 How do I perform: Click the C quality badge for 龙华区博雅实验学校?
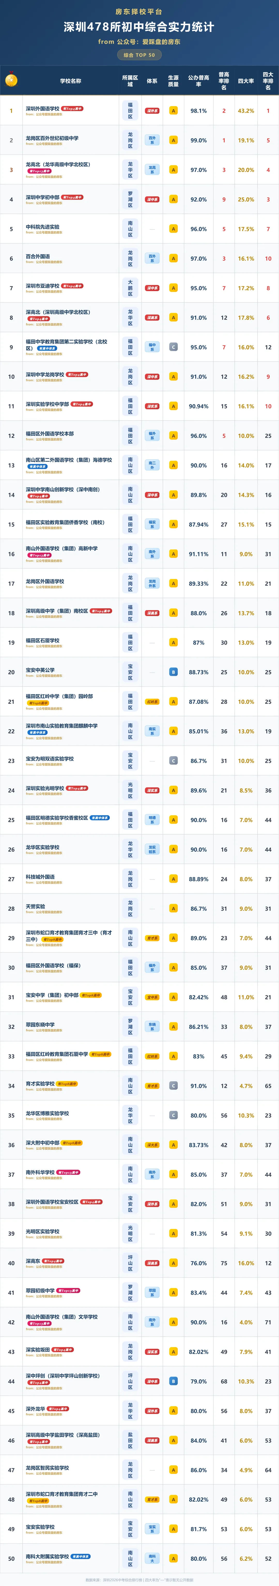(173, 1116)
